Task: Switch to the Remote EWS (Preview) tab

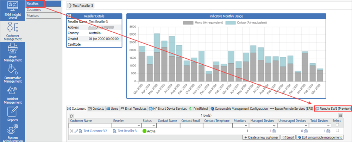Action: click(333, 109)
